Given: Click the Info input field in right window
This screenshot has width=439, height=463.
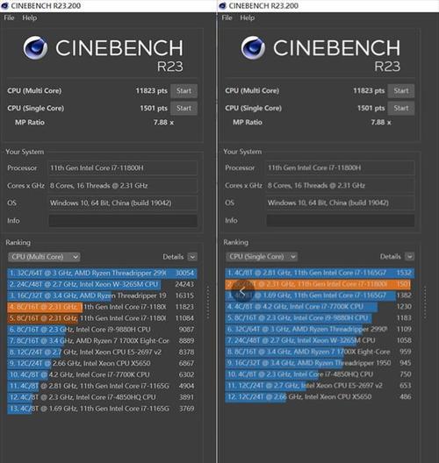Looking at the screenshot, I should (341, 220).
